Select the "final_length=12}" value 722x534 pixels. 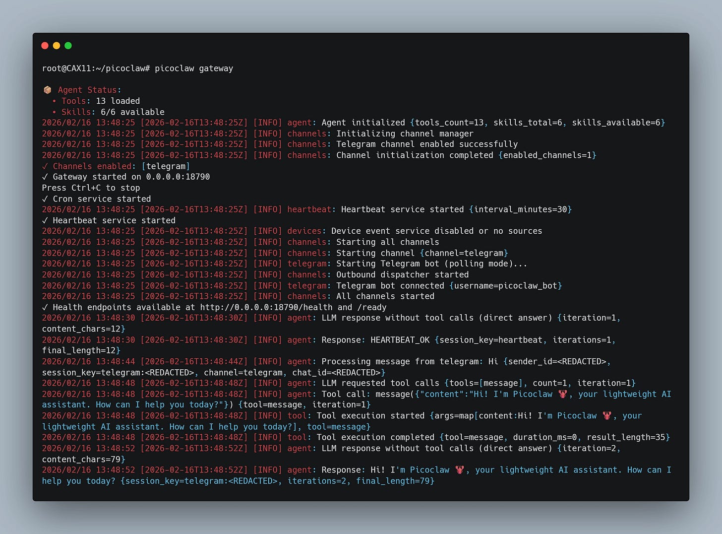pyautogui.click(x=81, y=351)
